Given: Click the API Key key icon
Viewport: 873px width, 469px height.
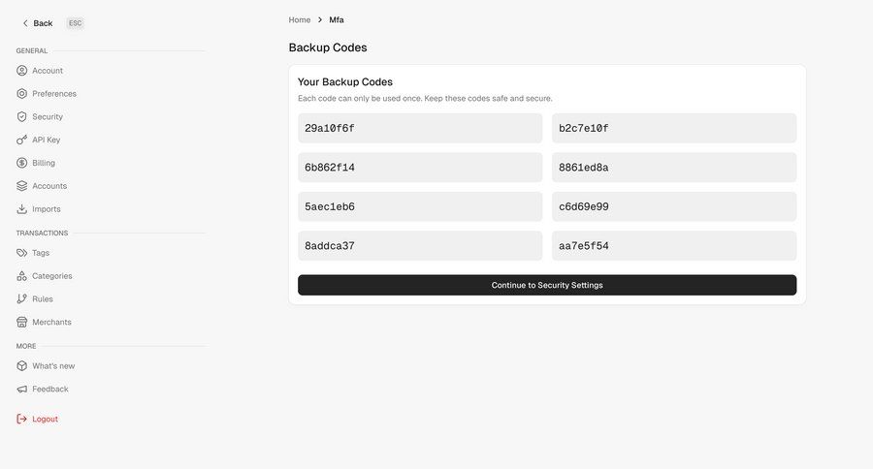Looking at the screenshot, I should pos(21,140).
